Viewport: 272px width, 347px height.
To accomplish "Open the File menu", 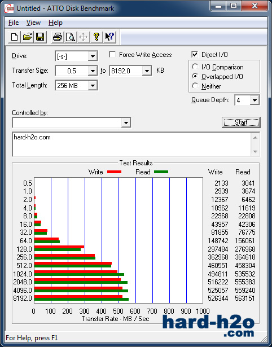I will click(x=14, y=23).
